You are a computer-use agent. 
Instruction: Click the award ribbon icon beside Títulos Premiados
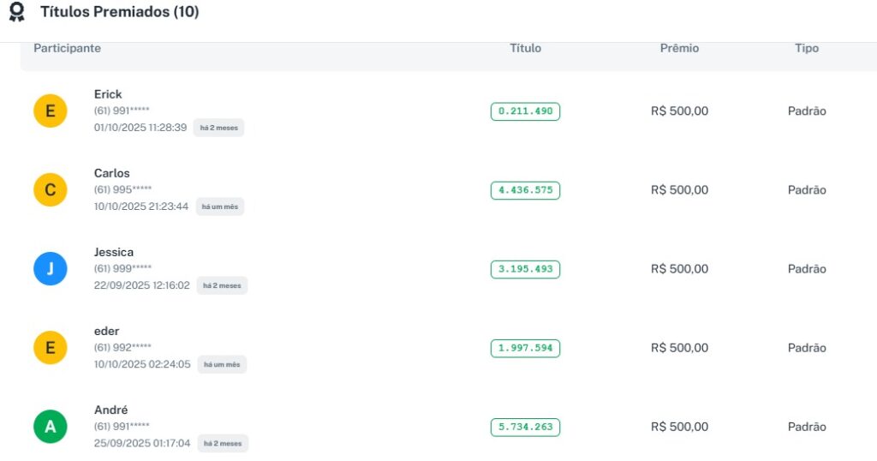tap(16, 13)
